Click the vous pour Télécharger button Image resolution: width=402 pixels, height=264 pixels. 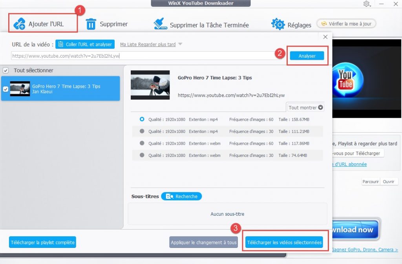[358, 153]
